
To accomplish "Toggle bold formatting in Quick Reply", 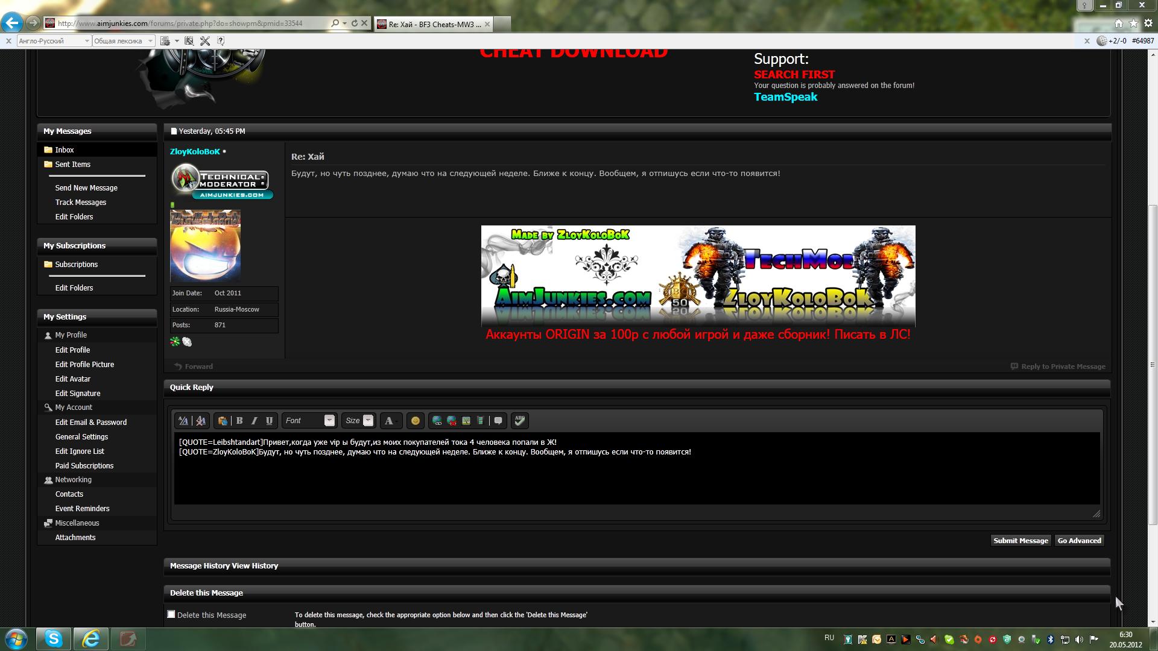I will (239, 421).
